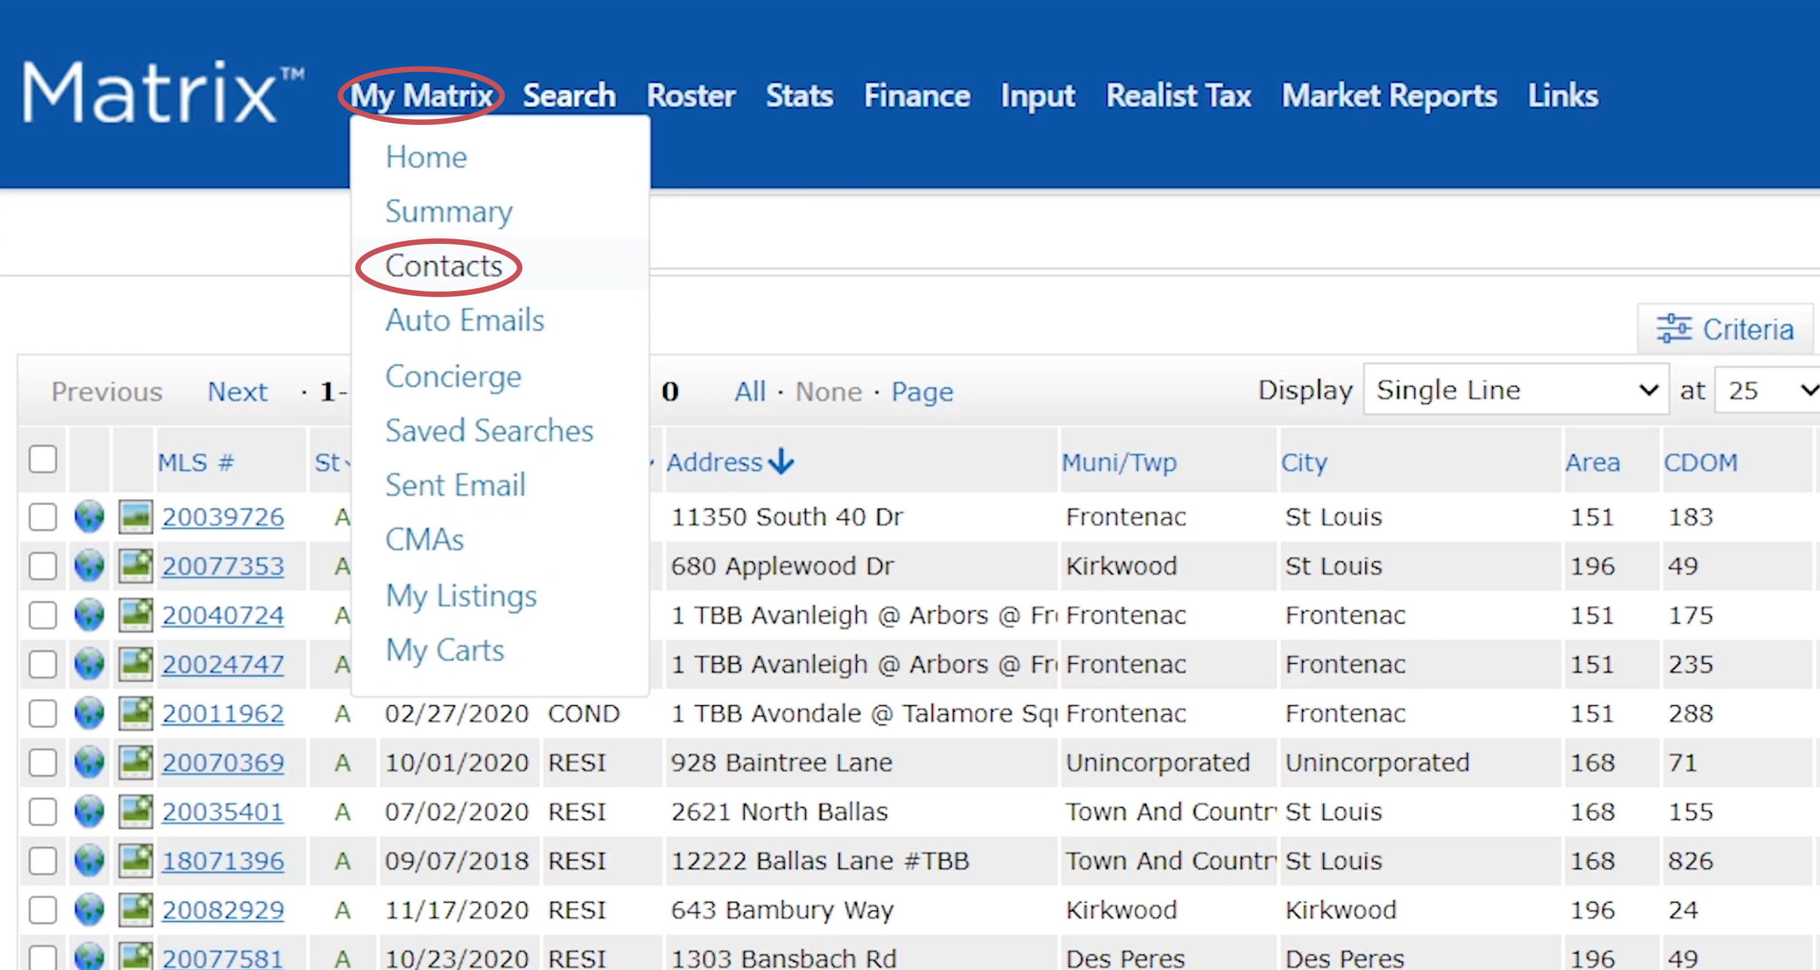This screenshot has width=1820, height=970.
Task: Tick checkbox for listing 20040724
Action: point(43,615)
